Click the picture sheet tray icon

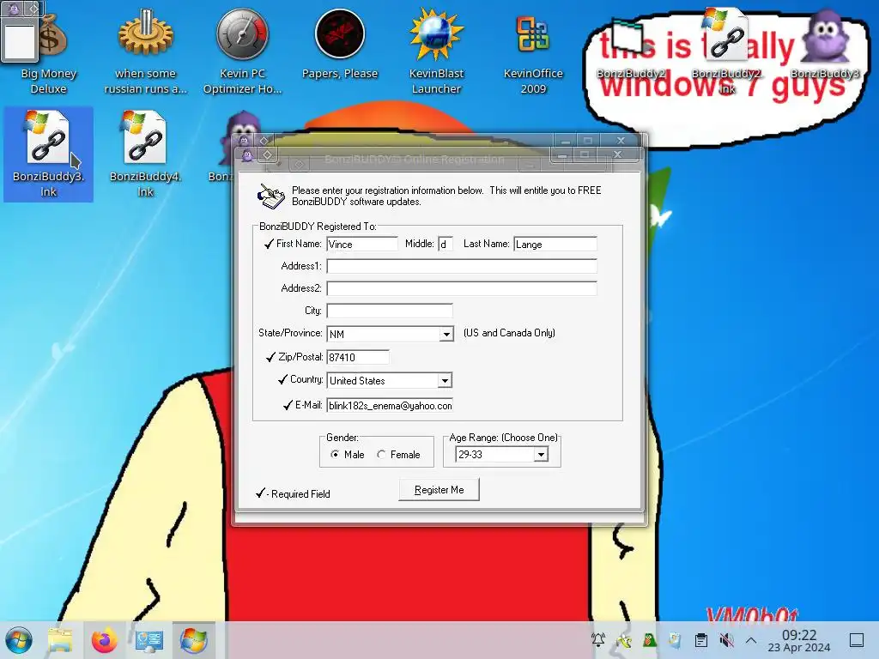675,640
